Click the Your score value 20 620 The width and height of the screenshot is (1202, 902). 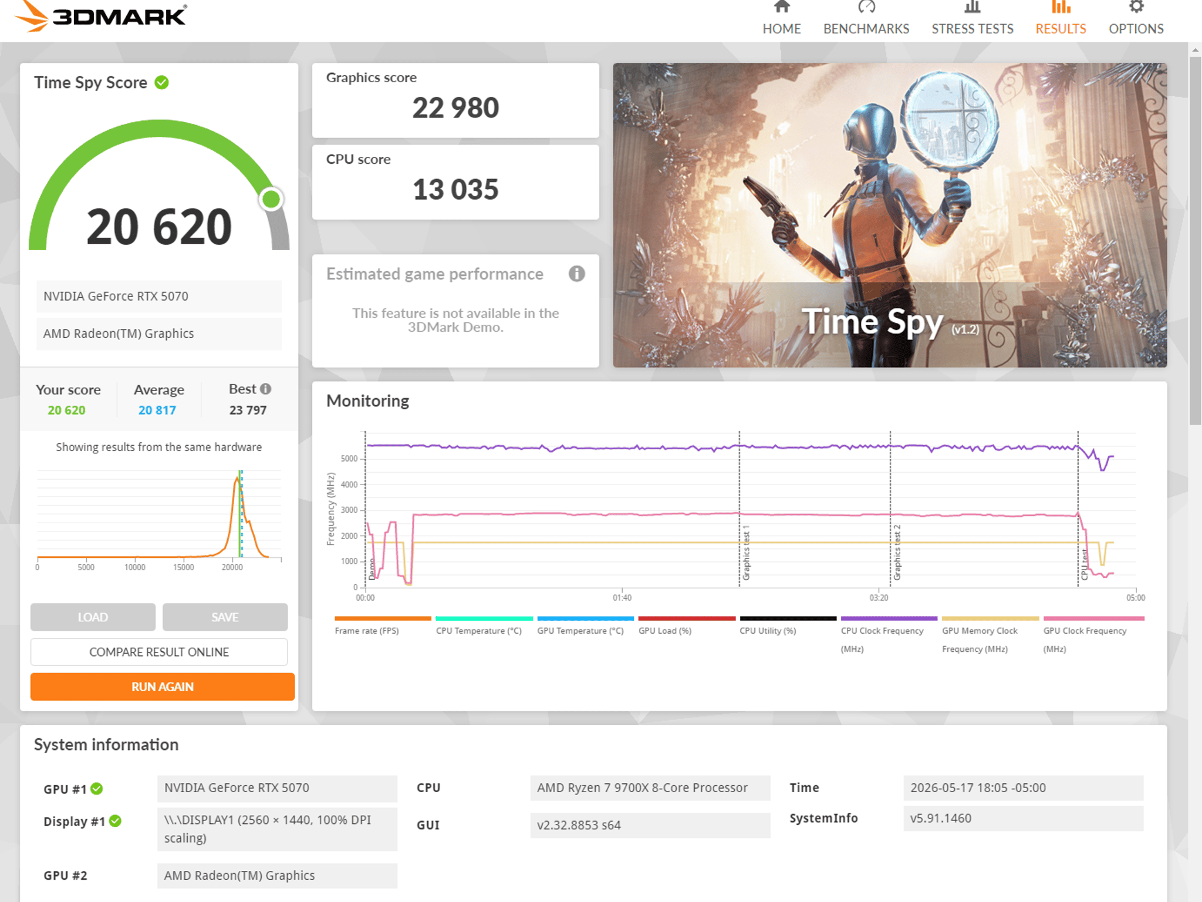tap(66, 410)
